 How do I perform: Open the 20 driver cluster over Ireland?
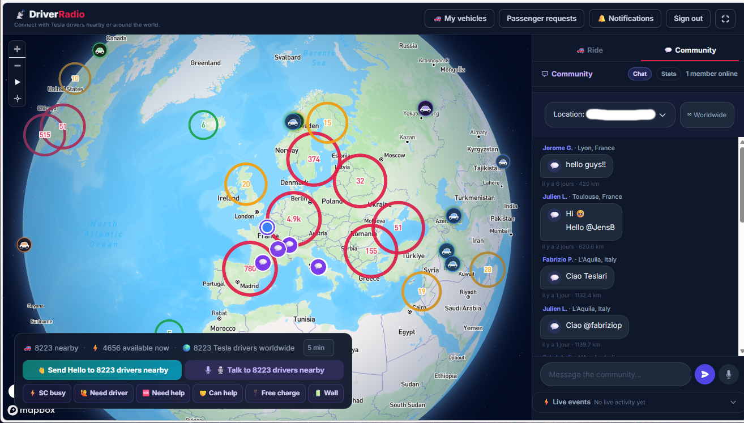coord(246,184)
